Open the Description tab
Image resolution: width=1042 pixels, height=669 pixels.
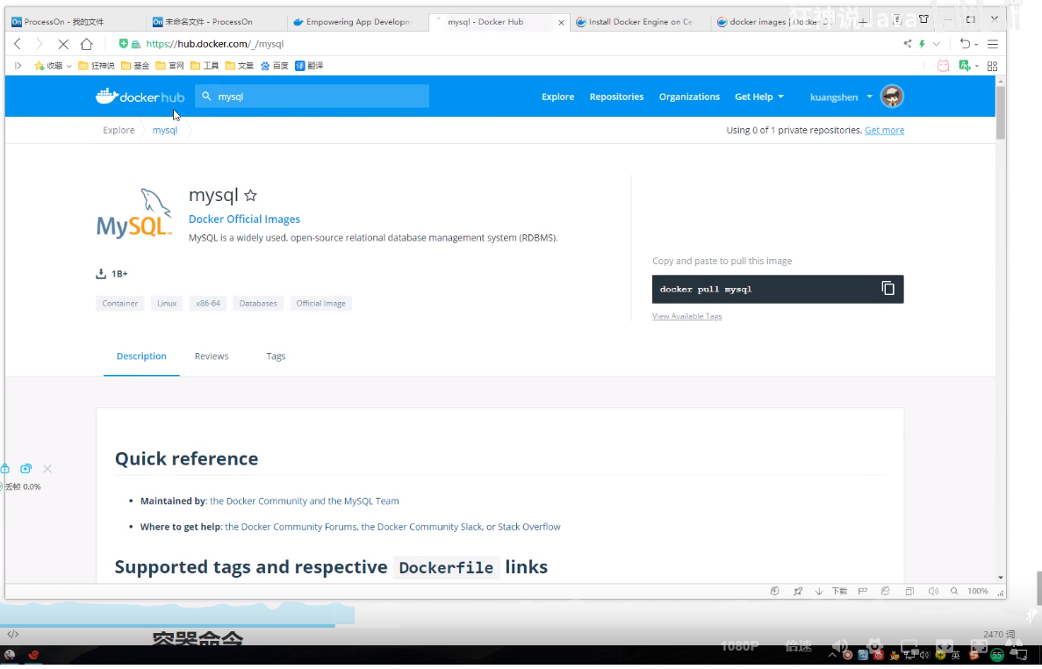tap(141, 356)
